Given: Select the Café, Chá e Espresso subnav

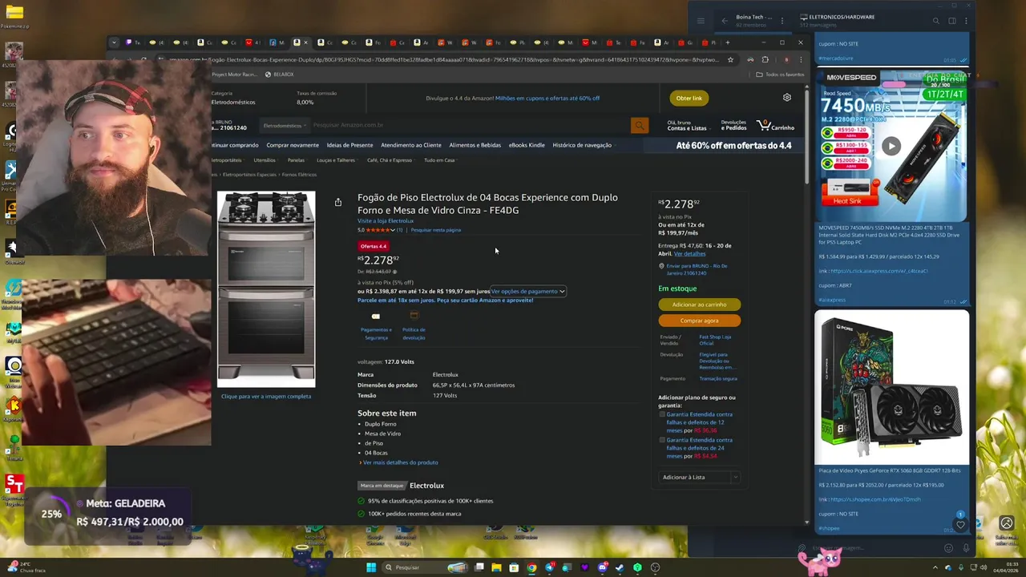Looking at the screenshot, I should (x=390, y=159).
